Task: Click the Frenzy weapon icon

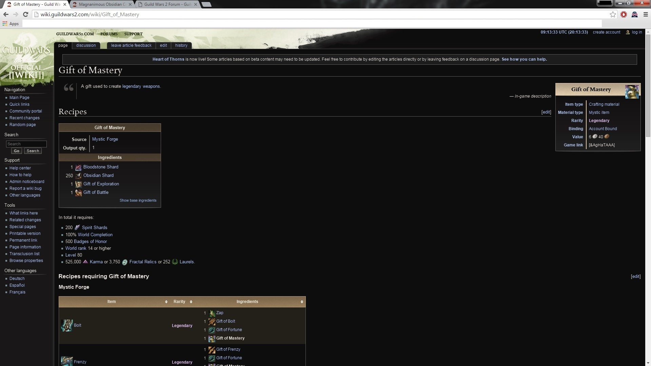Action: (67, 361)
